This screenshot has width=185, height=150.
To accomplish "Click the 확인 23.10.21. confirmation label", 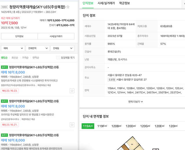I will click(x=10, y=125).
